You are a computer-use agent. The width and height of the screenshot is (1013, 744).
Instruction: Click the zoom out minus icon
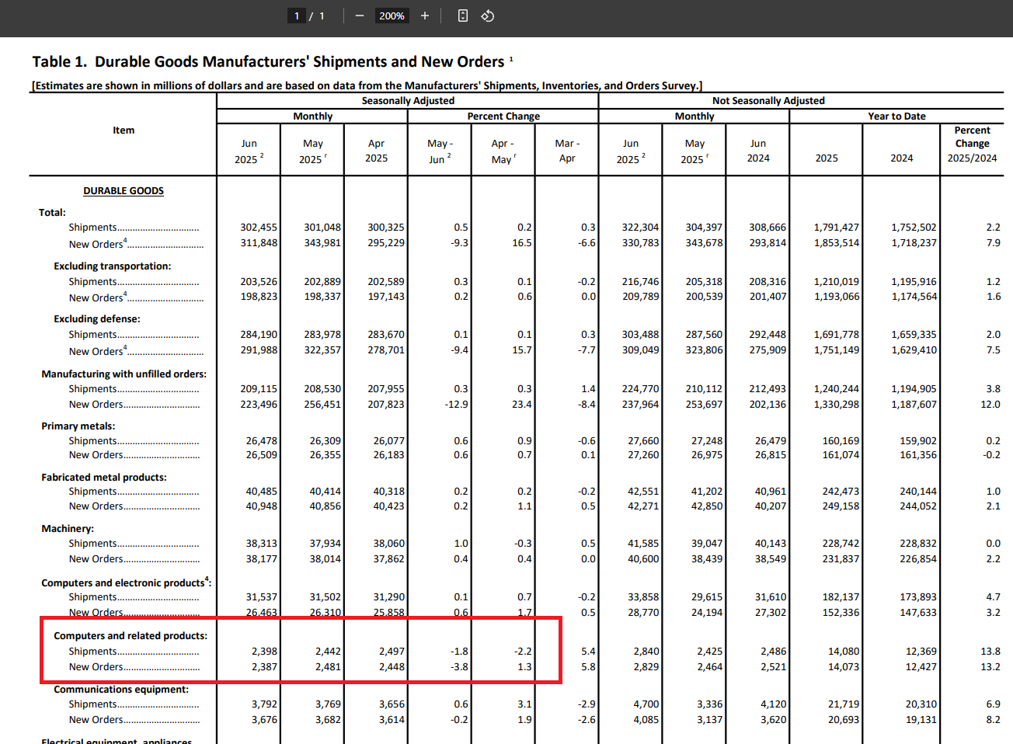pos(360,16)
